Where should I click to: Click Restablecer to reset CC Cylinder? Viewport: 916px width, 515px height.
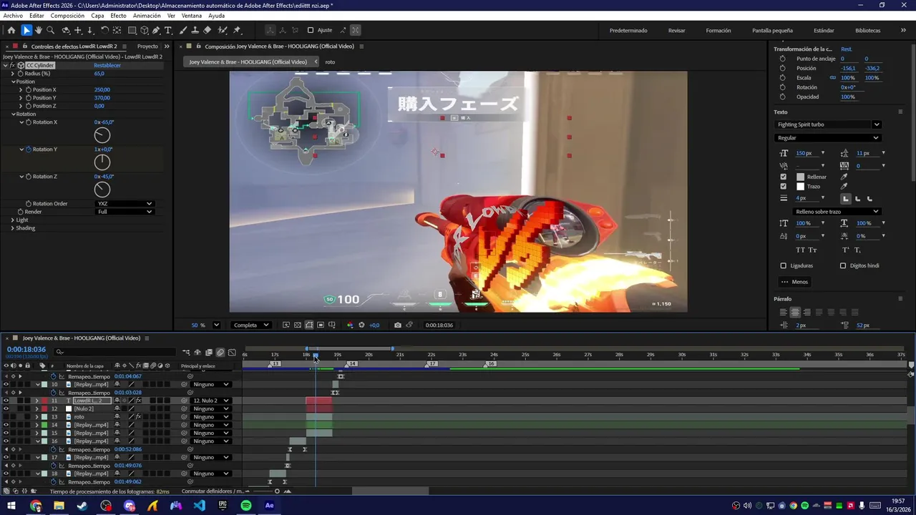(x=107, y=65)
